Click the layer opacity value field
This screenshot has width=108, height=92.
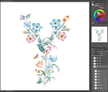point(105,53)
